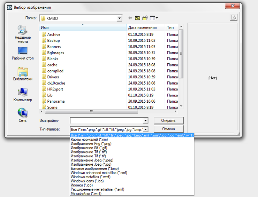This screenshot has height=197, width=258.
Task: Go up one folder level
Action: [137, 18]
